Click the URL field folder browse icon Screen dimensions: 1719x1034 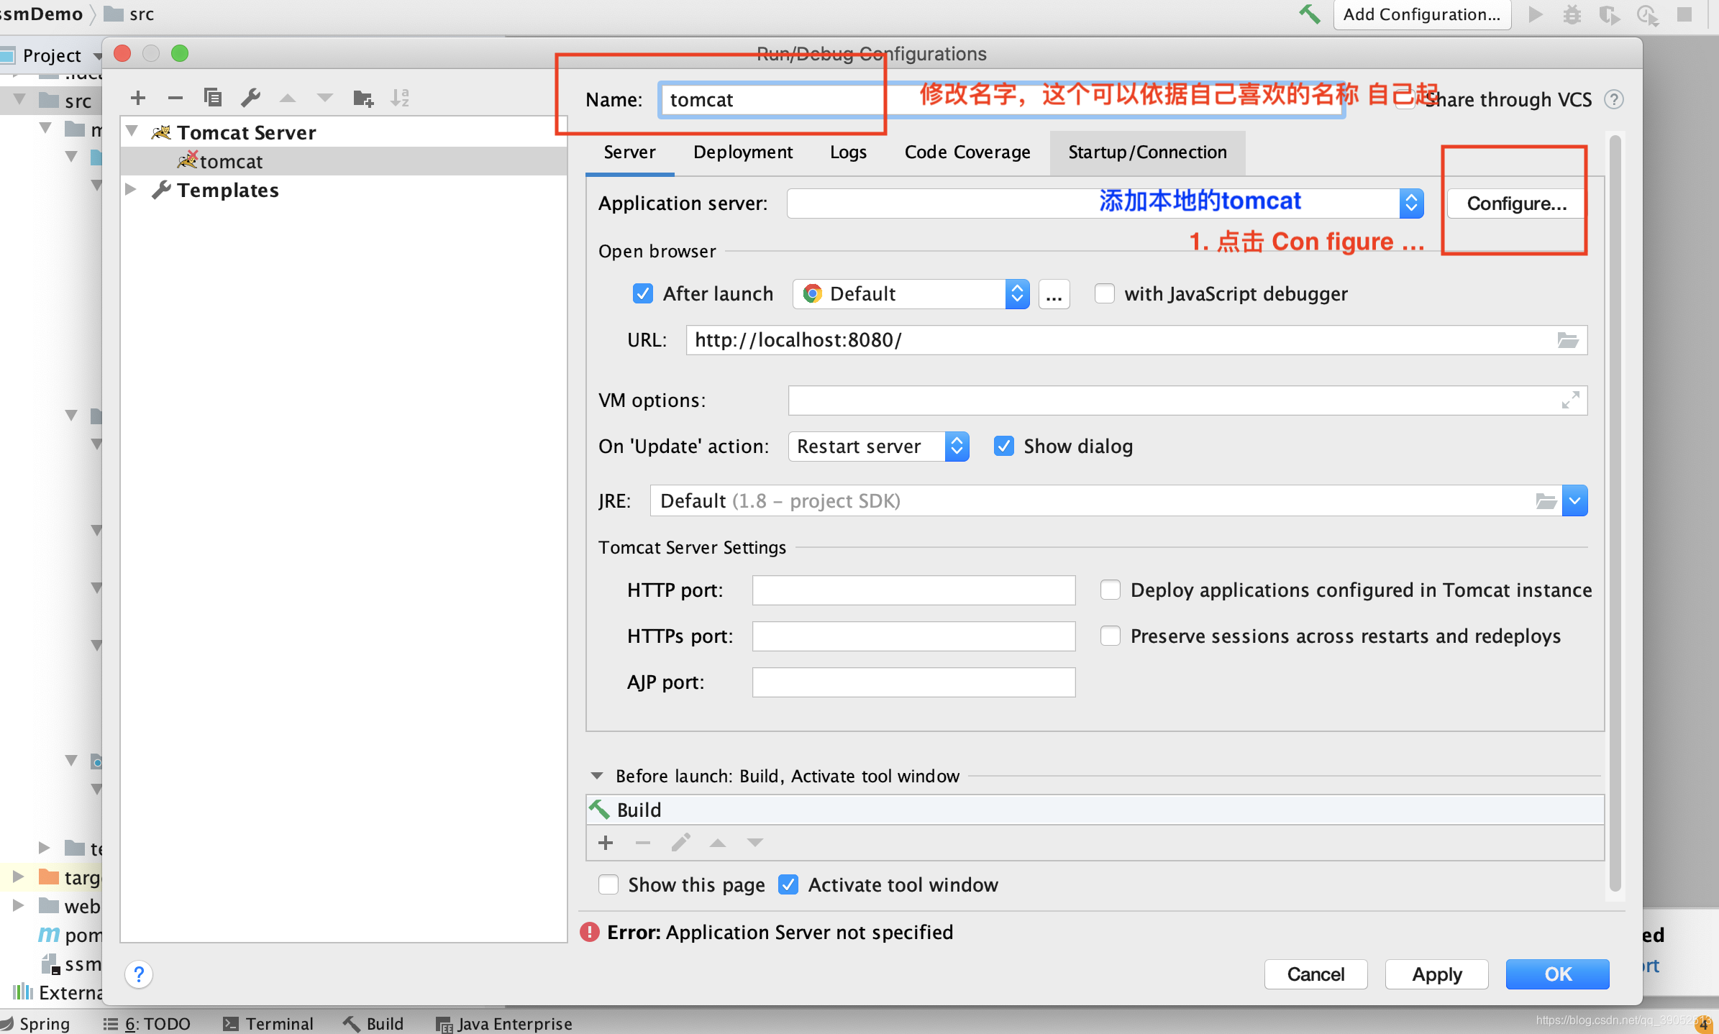tap(1568, 340)
